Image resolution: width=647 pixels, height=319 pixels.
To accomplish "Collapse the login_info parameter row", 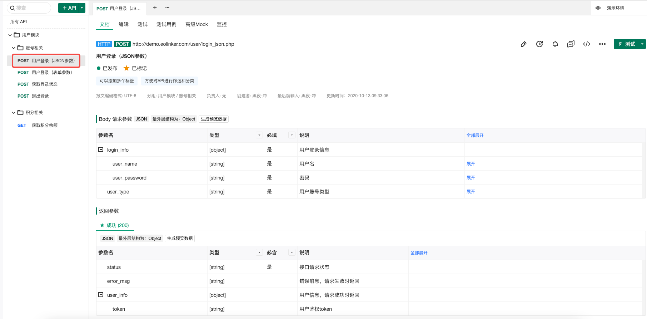I will point(101,149).
